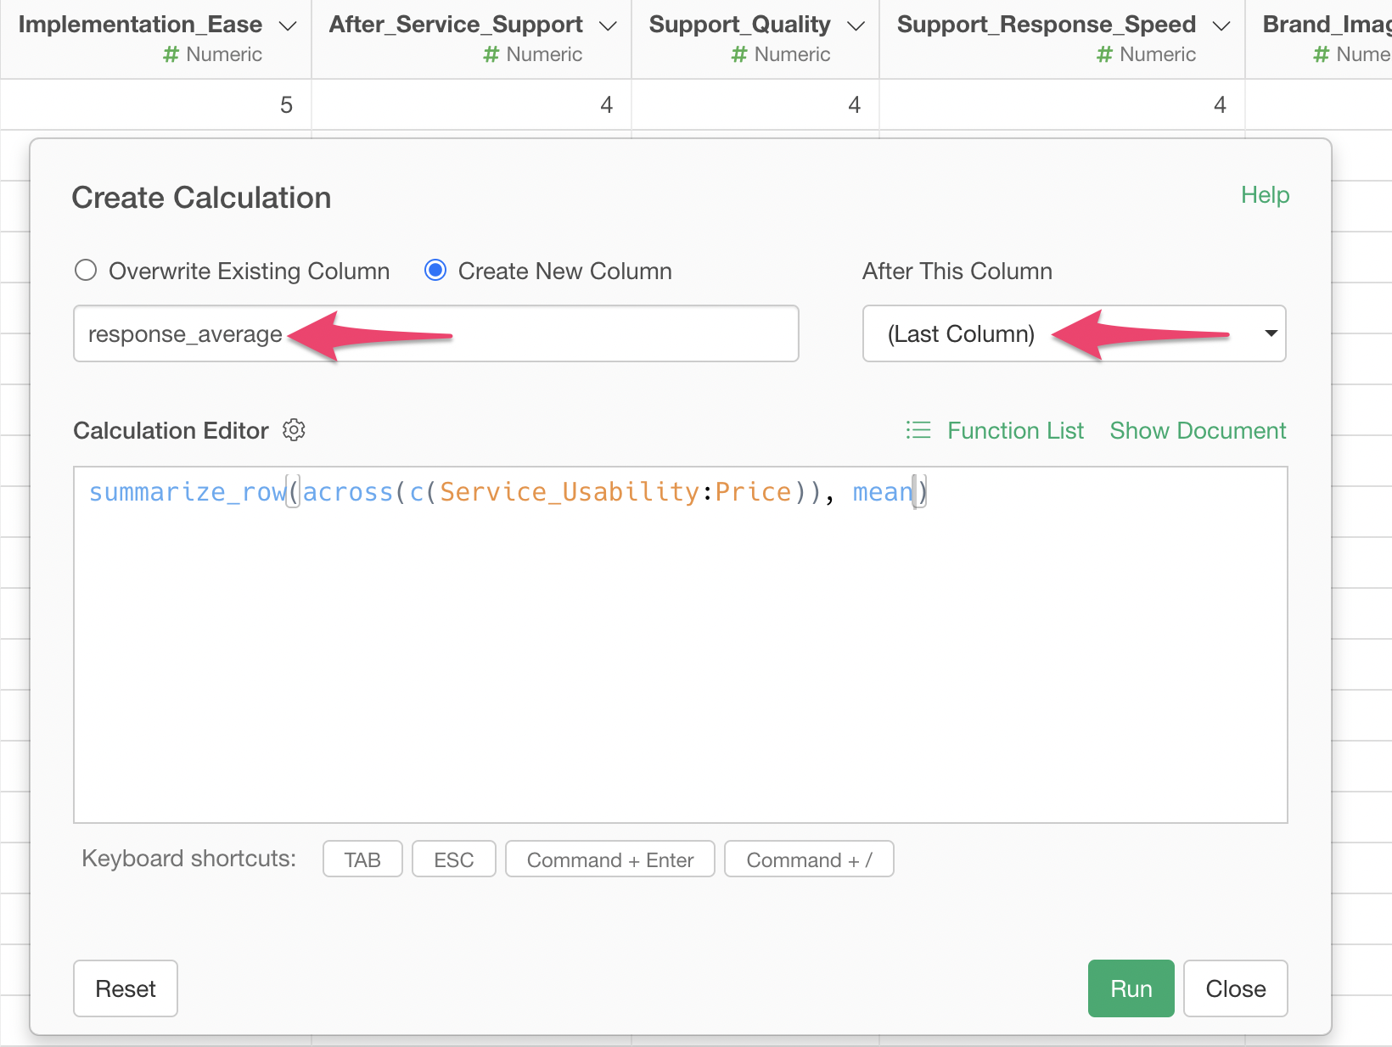1392x1047 pixels.
Task: Click Show Document link
Action: click(x=1198, y=431)
